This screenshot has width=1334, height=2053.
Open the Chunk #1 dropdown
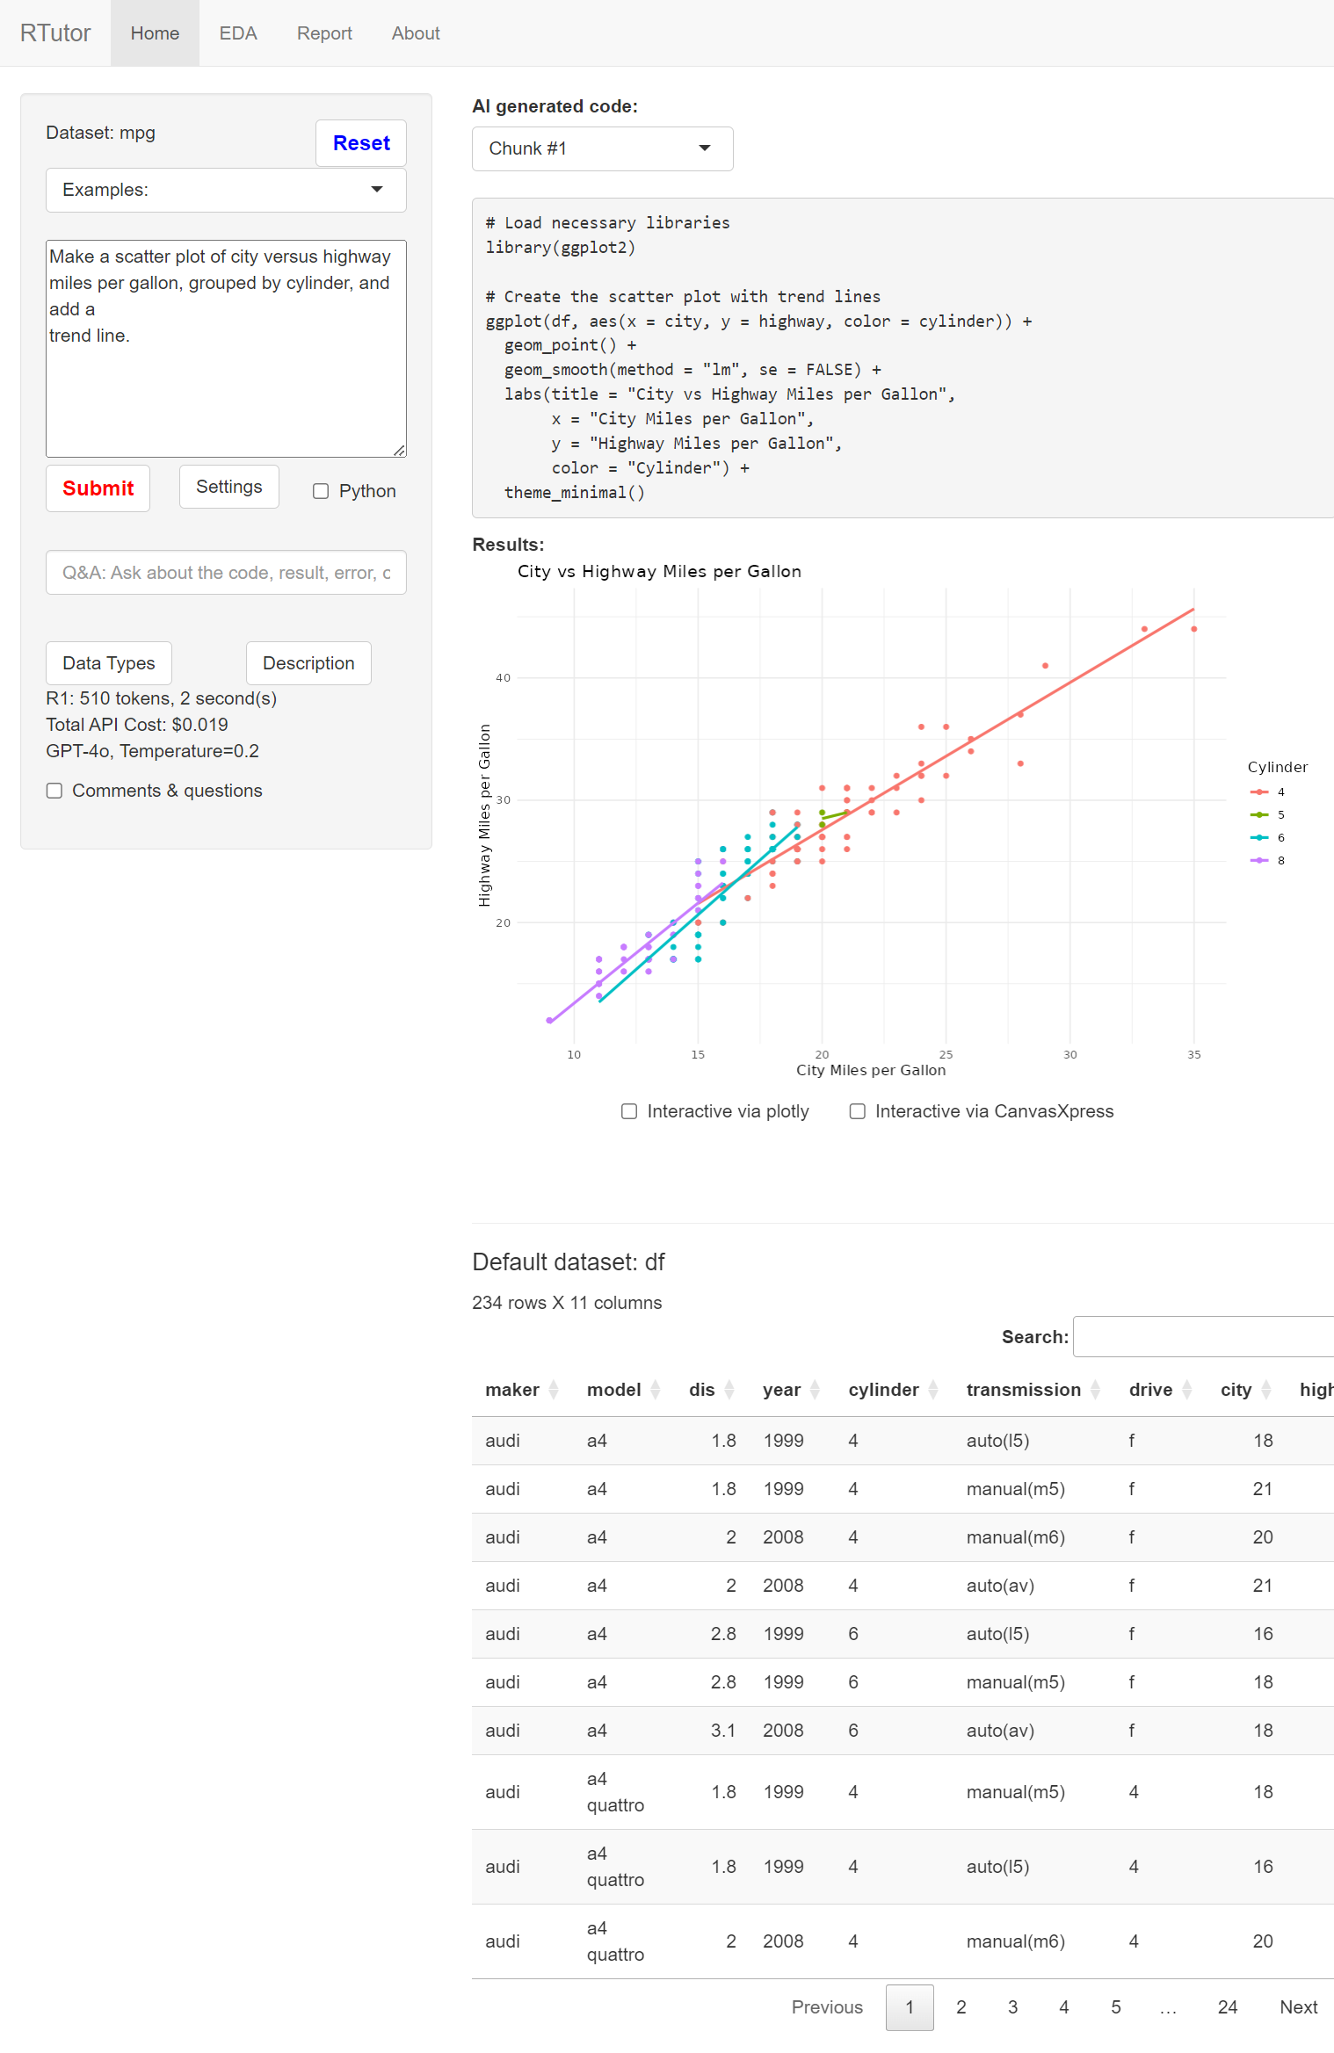603,148
